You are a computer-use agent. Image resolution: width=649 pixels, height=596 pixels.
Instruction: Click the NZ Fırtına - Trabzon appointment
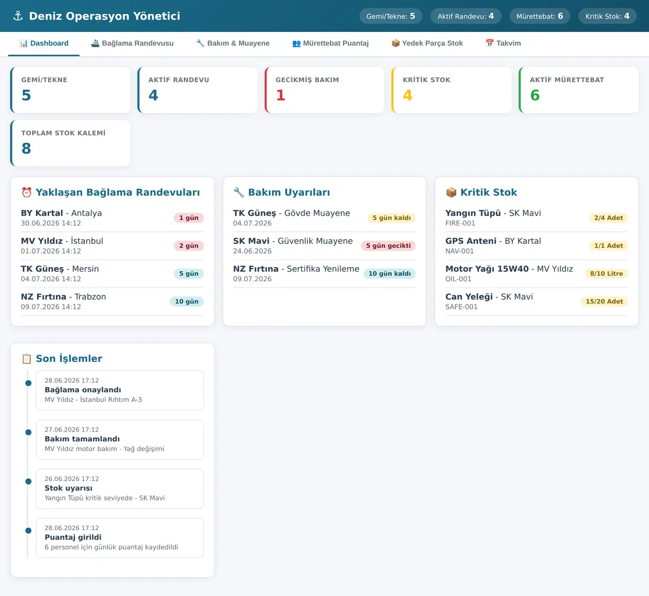[112, 301]
